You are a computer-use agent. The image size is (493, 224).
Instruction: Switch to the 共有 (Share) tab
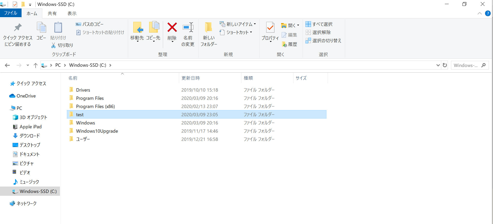(x=52, y=13)
